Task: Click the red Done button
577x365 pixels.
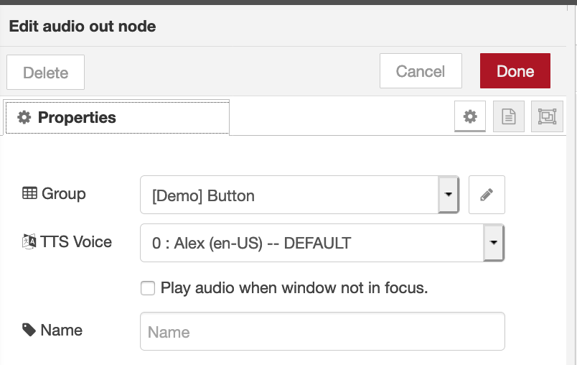Action: point(515,72)
